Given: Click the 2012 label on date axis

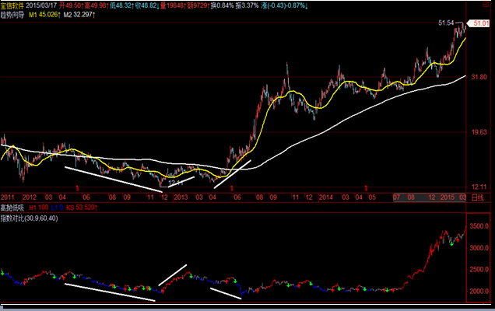Looking at the screenshot, I should (x=30, y=197).
